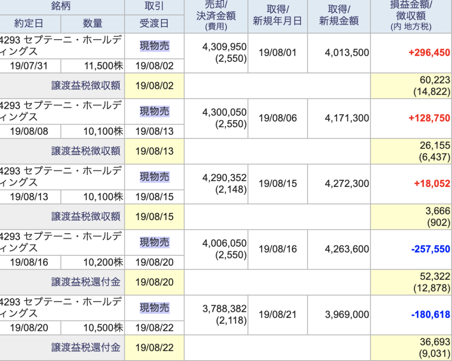The height and width of the screenshot is (361, 452).
Task: Click the 売却/決済金額 column header
Action: click(216, 16)
